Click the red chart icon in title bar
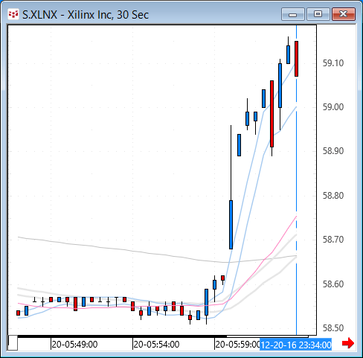The width and height of the screenshot is (363, 358). [x=13, y=15]
